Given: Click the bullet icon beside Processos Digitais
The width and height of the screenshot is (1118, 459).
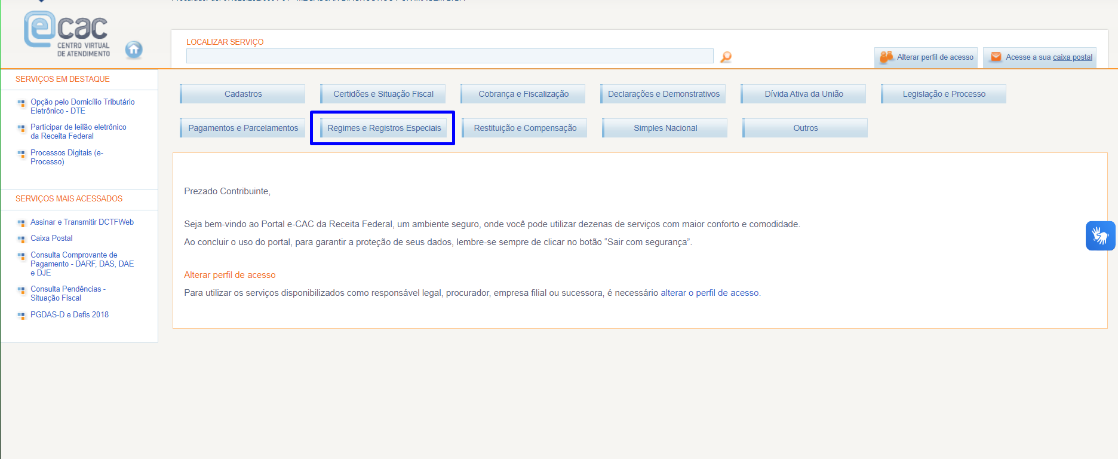Looking at the screenshot, I should (x=21, y=154).
